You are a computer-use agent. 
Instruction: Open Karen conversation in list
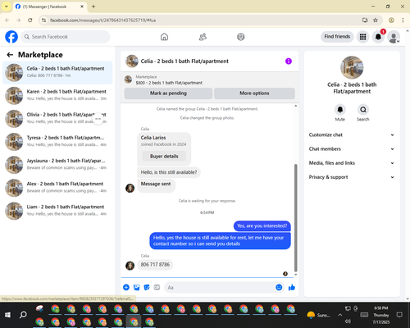57,96
